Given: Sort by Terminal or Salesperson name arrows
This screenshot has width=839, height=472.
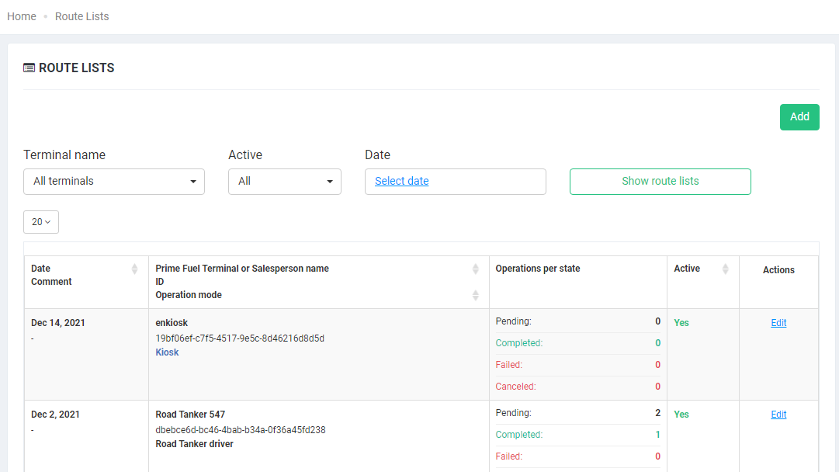Looking at the screenshot, I should [476, 269].
